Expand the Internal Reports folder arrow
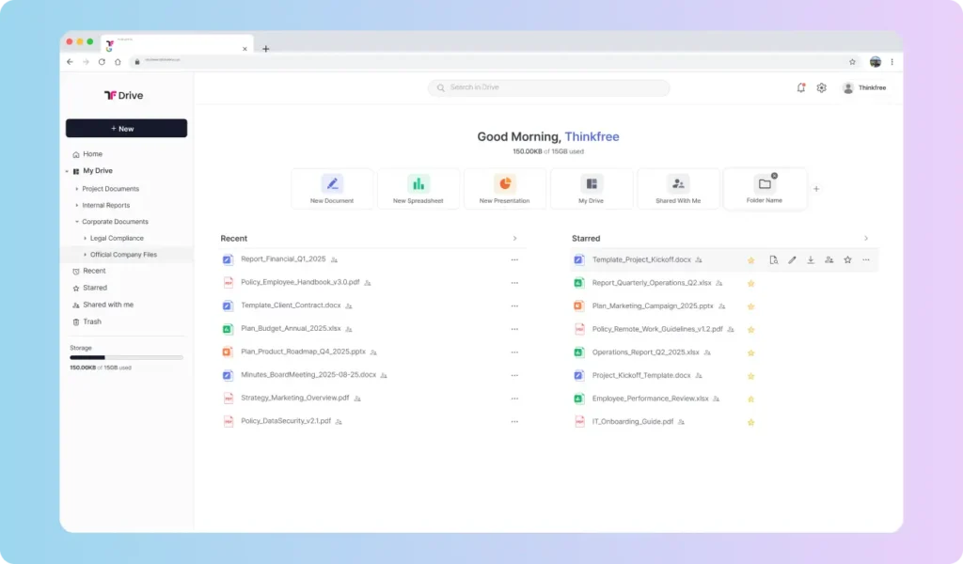 [77, 206]
